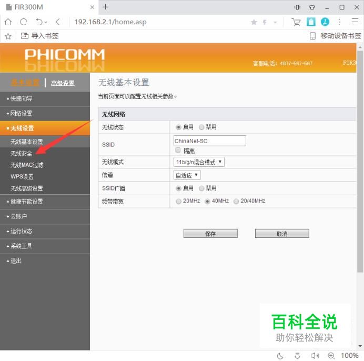Viewport: 364px width, 361px height.
Task: Click the zoom magnifier plus icon
Action: 331,356
